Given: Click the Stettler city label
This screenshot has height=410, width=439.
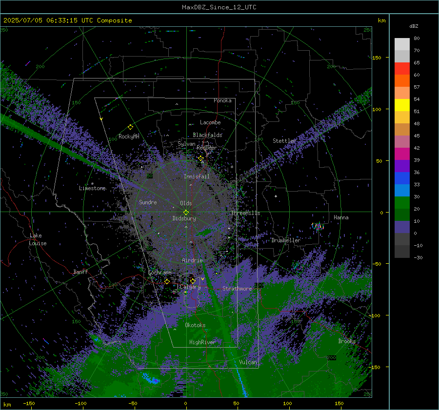Looking at the screenshot, I should (x=284, y=141).
